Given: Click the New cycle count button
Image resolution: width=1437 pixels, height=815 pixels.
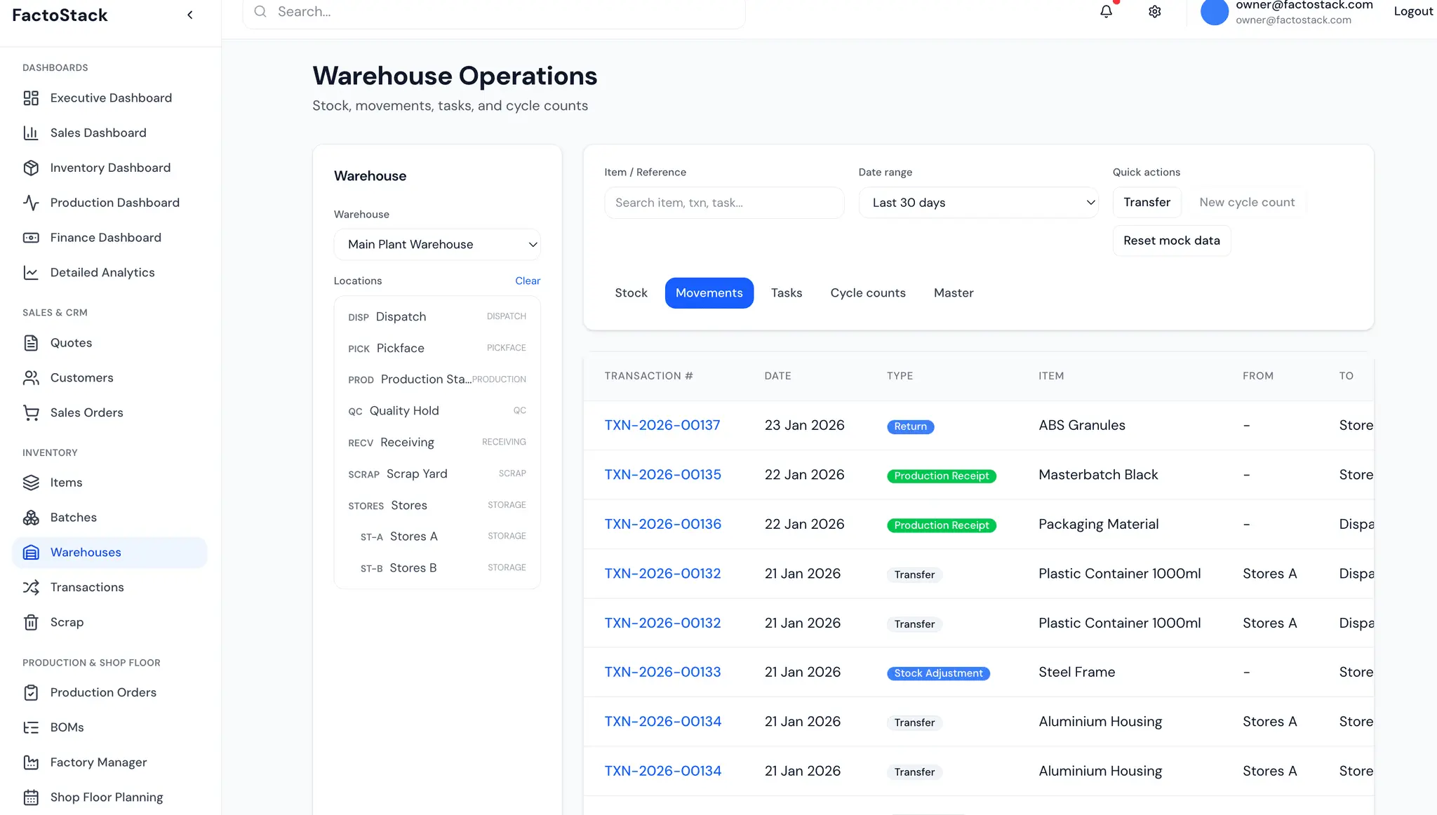Looking at the screenshot, I should pos(1247,202).
